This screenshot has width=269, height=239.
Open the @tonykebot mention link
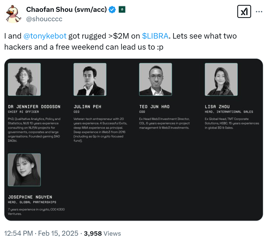pos(45,36)
